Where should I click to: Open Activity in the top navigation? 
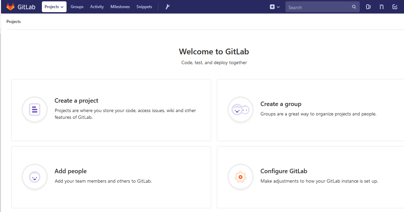[x=97, y=7]
